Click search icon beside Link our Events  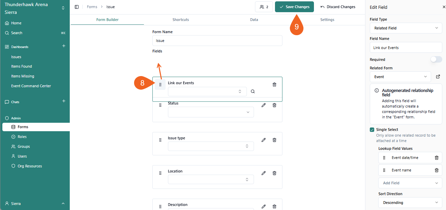(x=253, y=91)
